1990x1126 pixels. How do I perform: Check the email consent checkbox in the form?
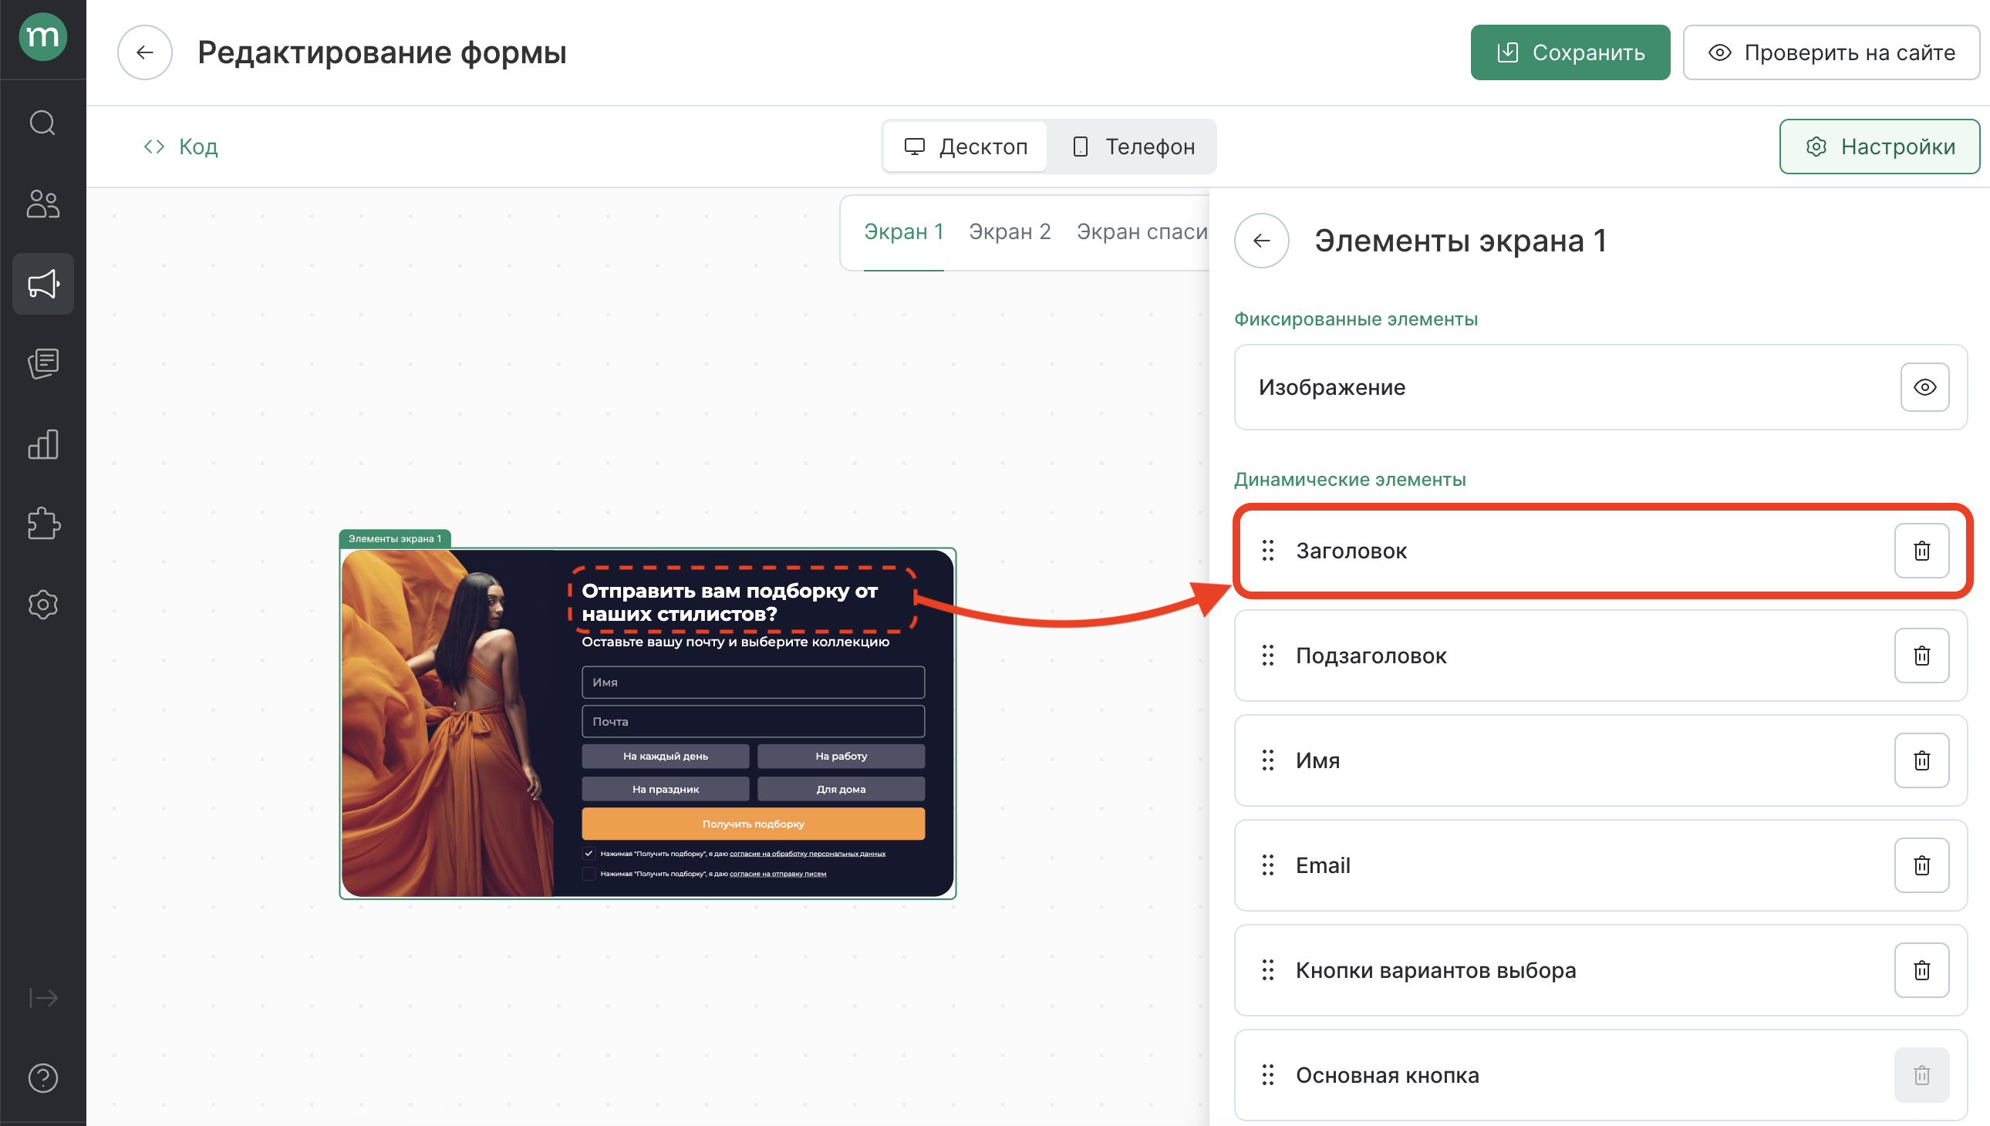click(x=589, y=873)
